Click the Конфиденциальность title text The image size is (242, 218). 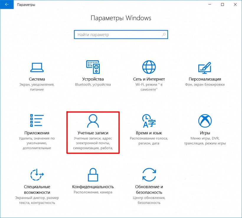(93, 187)
